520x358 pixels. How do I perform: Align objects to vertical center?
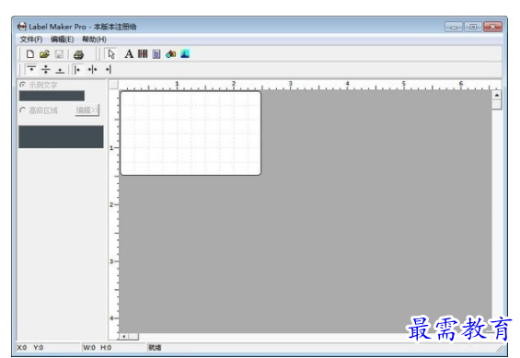coord(46,69)
